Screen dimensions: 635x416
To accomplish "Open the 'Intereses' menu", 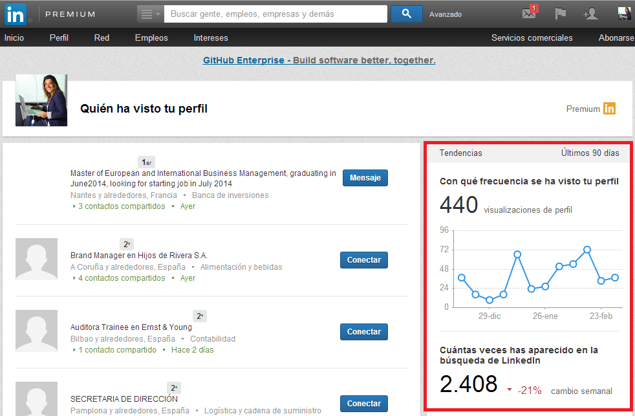I will pos(211,38).
